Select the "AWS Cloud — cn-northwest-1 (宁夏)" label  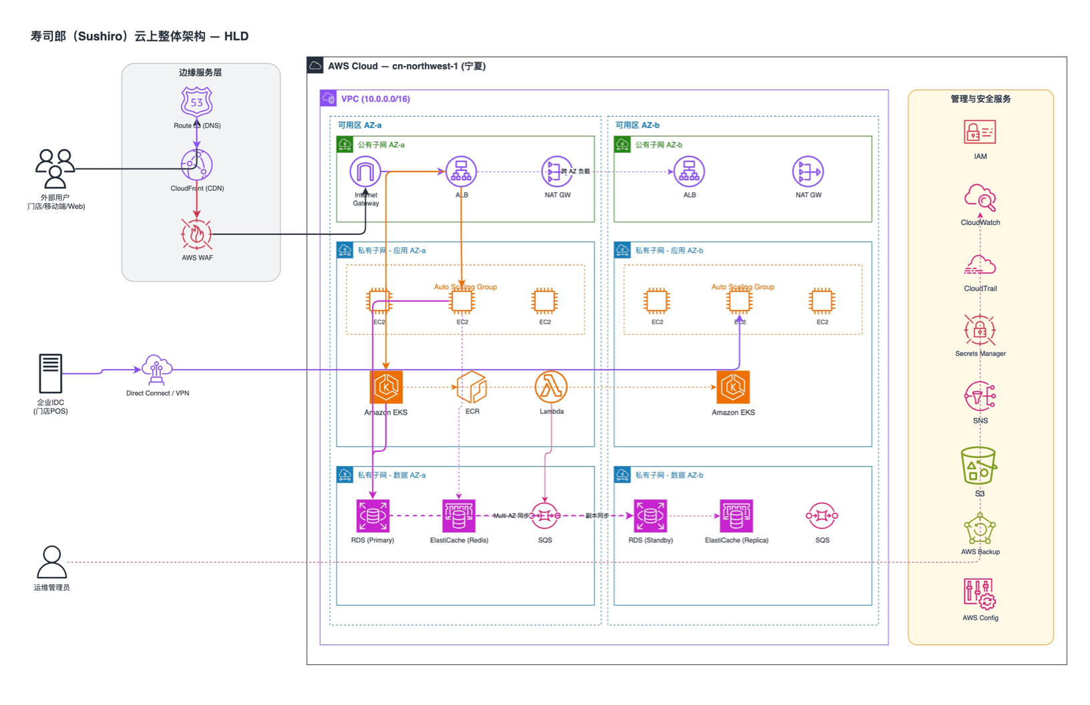407,66
